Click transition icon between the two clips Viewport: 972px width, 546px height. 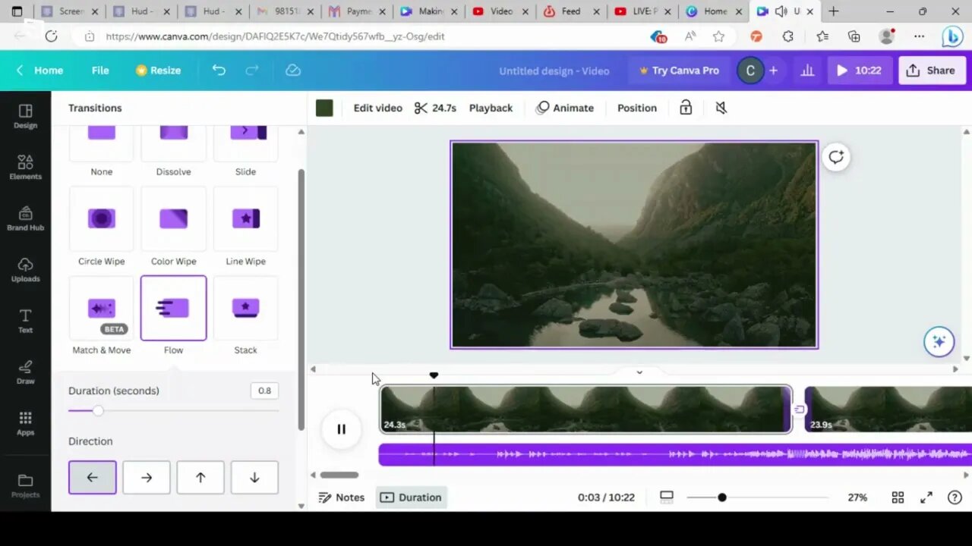(x=799, y=409)
